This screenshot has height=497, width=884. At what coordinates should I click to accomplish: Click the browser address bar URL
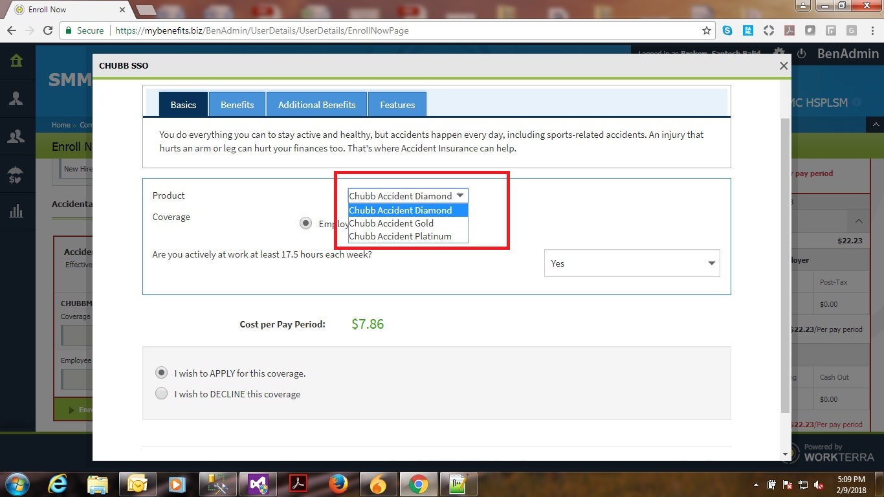coord(262,30)
